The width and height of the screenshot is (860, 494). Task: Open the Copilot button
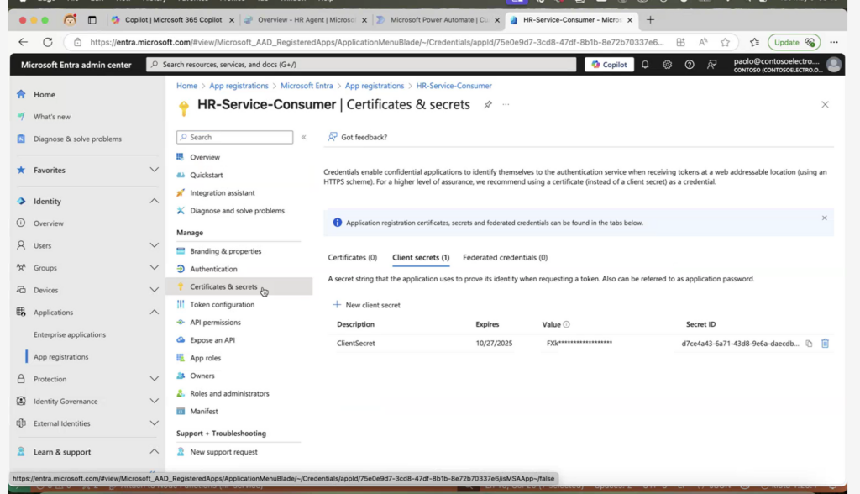(x=609, y=65)
